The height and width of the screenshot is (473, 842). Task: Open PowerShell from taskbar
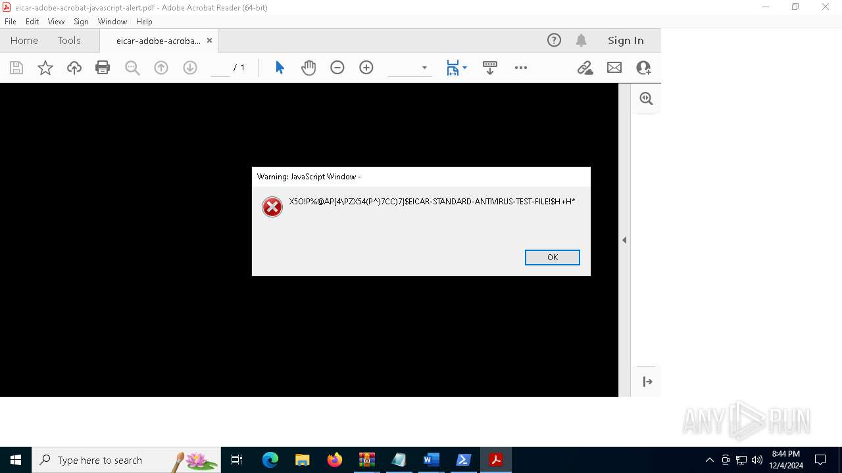[x=463, y=460]
